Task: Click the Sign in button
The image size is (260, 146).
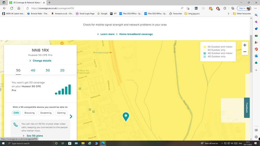Action: point(244,8)
